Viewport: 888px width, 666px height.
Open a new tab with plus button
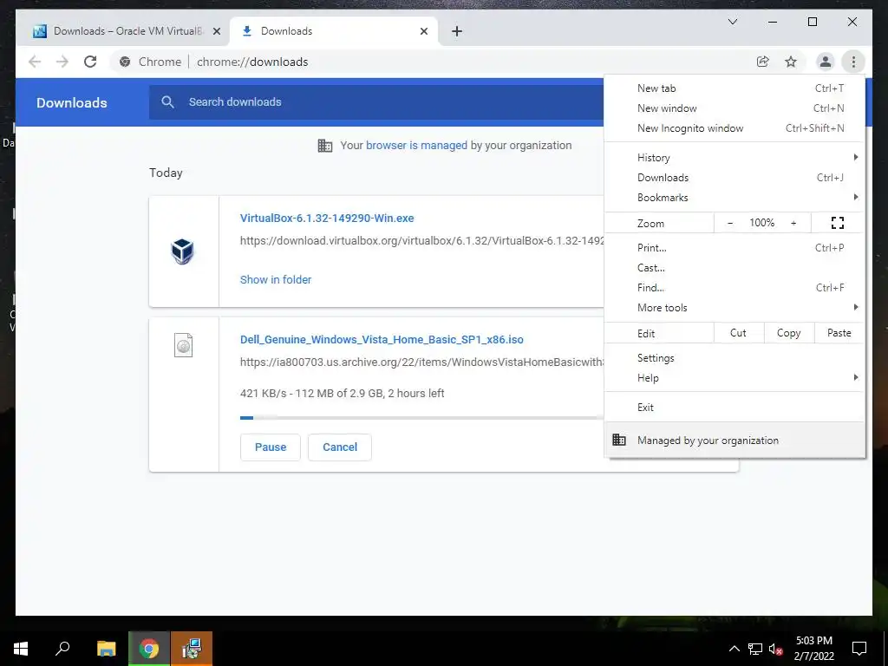point(457,31)
